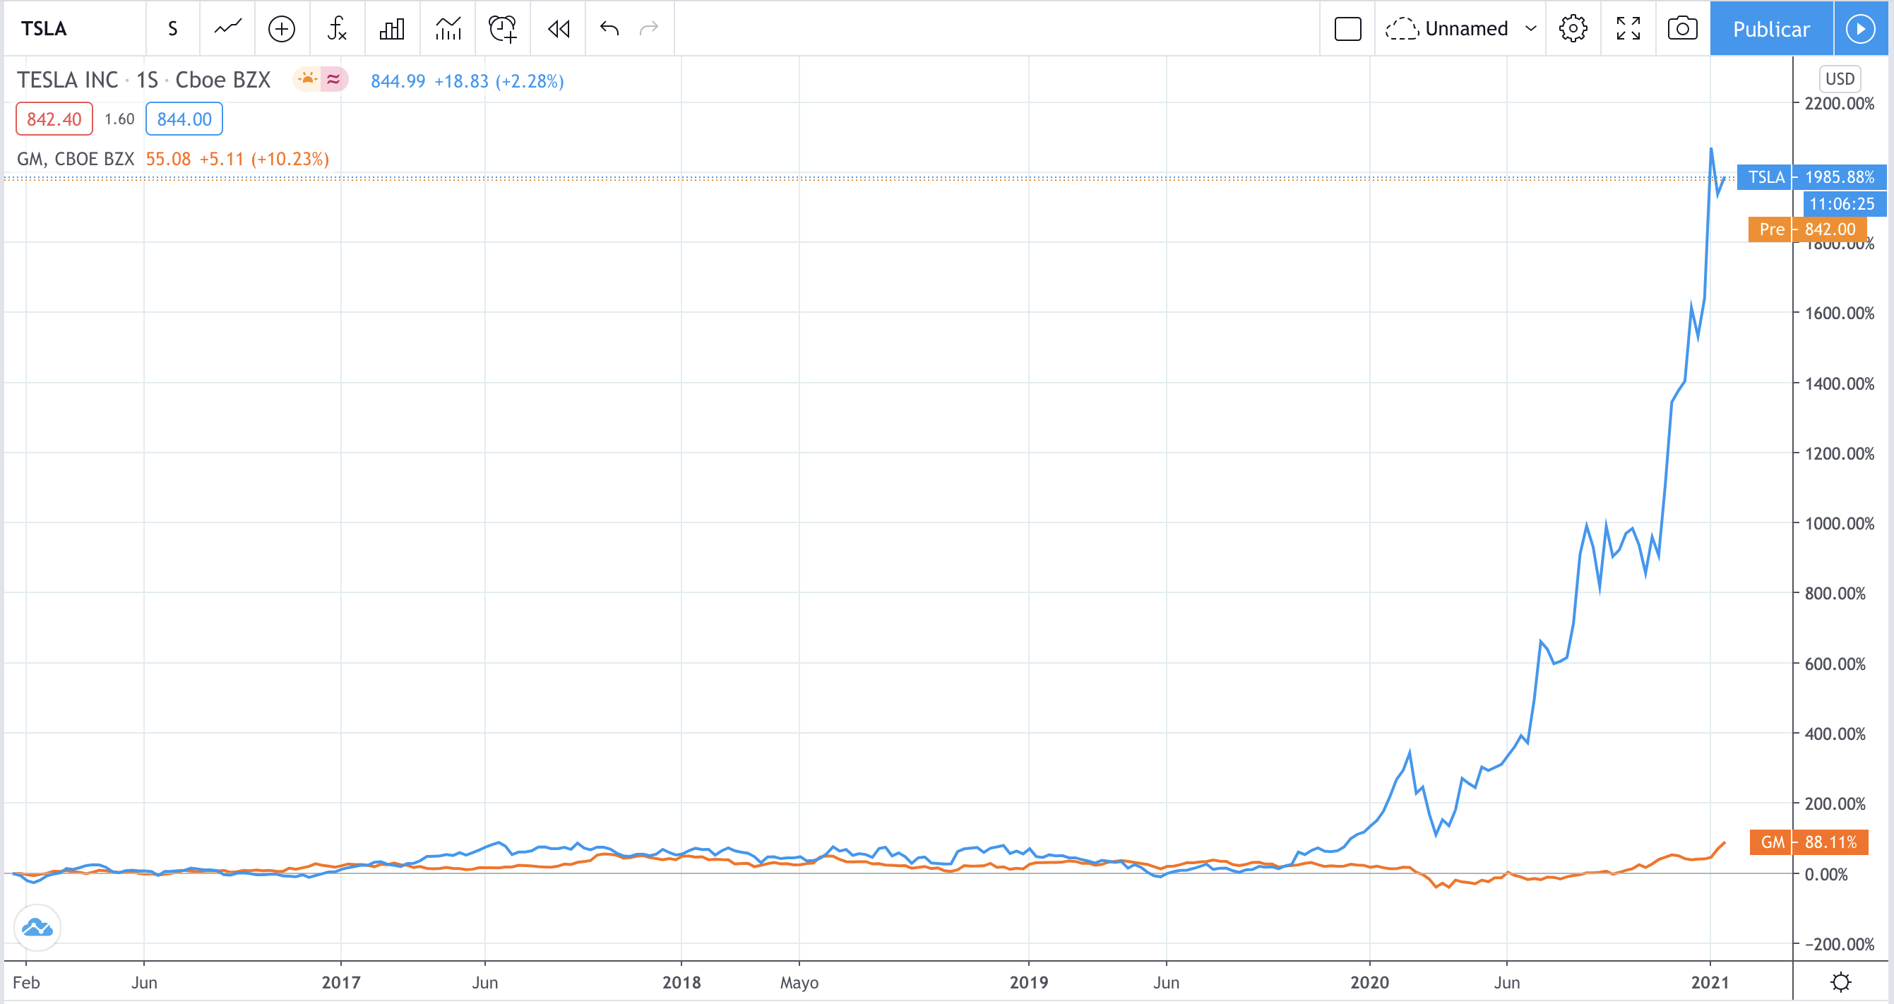The width and height of the screenshot is (1894, 1004).
Task: Click the GM 88.11% price label
Action: coord(1809,842)
